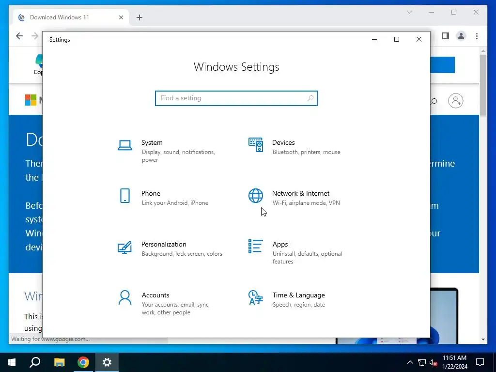Viewport: 496px width, 372px height.
Task: Open Chrome's three-dot menu
Action: coord(477,36)
